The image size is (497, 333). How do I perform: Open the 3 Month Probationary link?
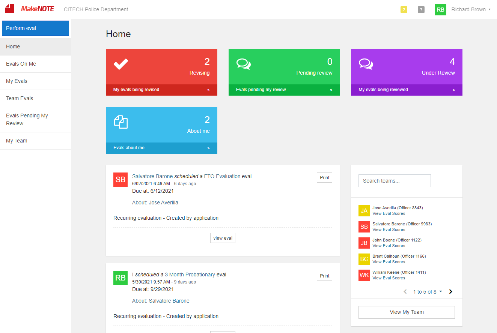pos(190,274)
